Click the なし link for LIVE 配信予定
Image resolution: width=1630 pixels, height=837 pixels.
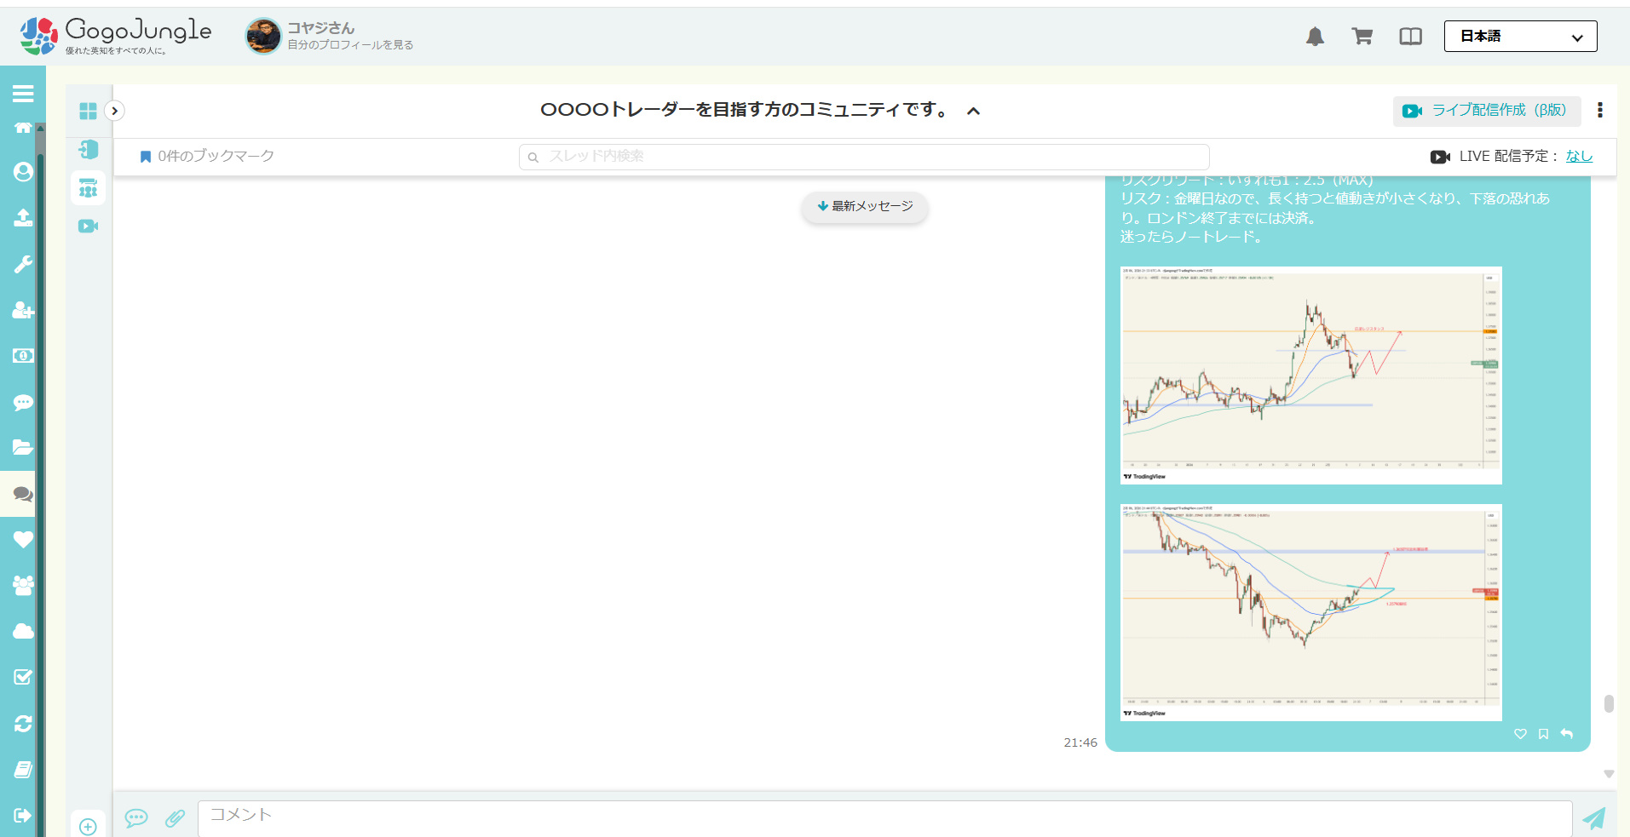point(1579,157)
